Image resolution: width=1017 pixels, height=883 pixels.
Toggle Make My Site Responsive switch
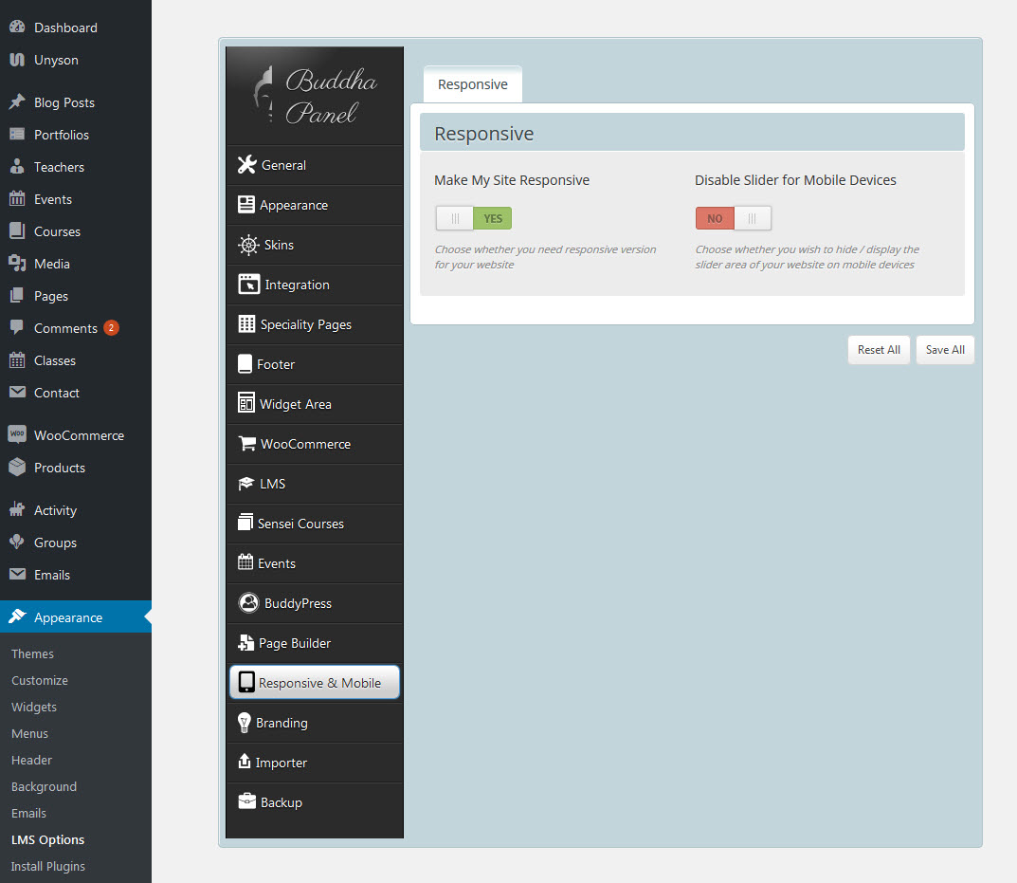473,218
